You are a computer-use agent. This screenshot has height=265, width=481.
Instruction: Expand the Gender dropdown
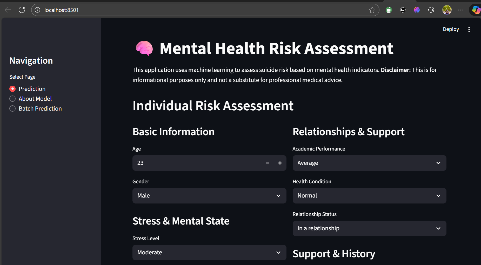point(209,195)
